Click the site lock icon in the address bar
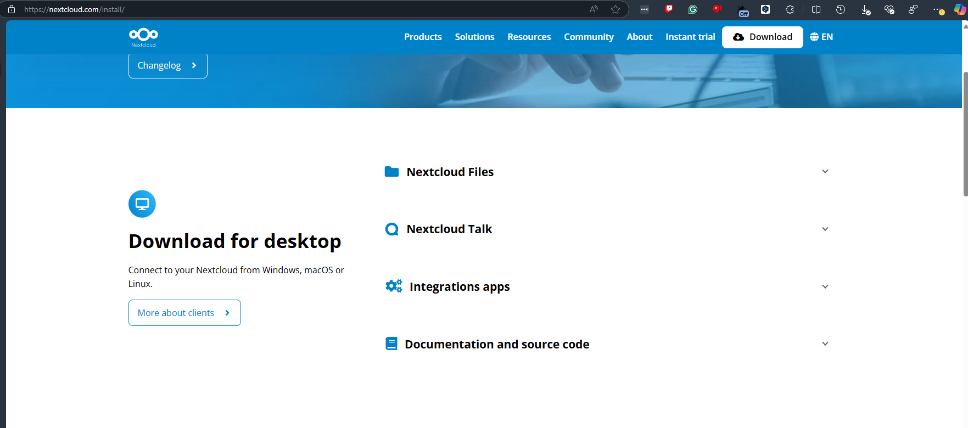Image resolution: width=968 pixels, height=428 pixels. (x=12, y=9)
